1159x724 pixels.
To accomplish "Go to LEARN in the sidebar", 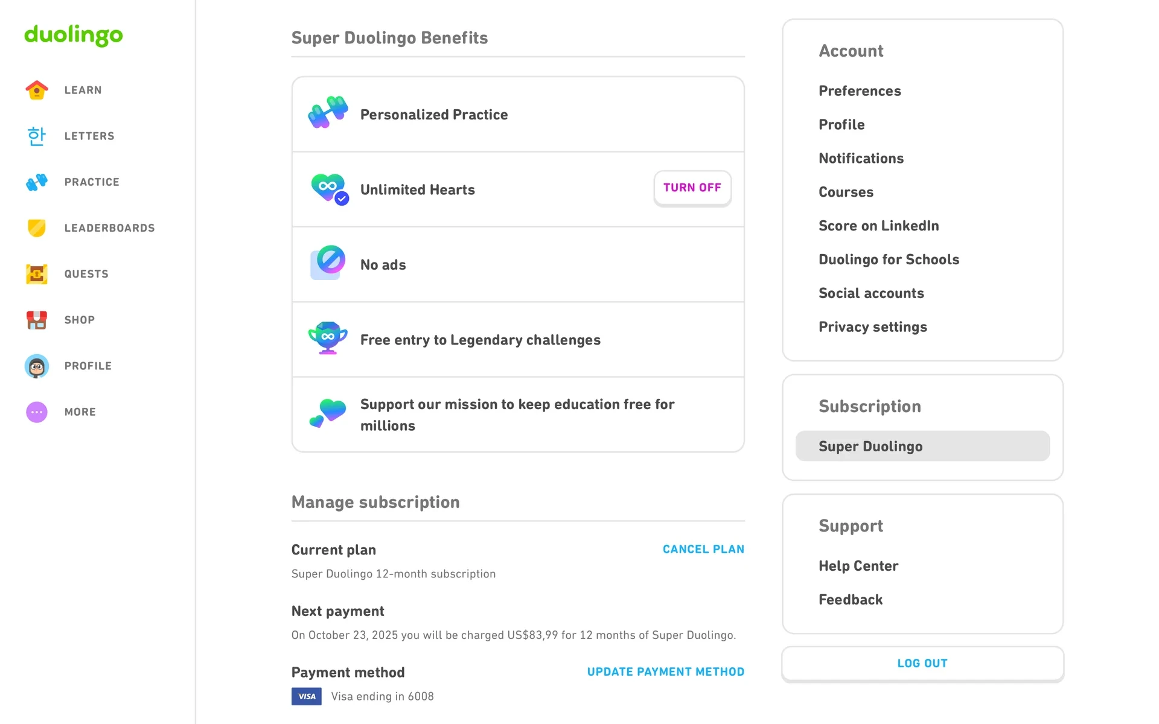I will (83, 90).
